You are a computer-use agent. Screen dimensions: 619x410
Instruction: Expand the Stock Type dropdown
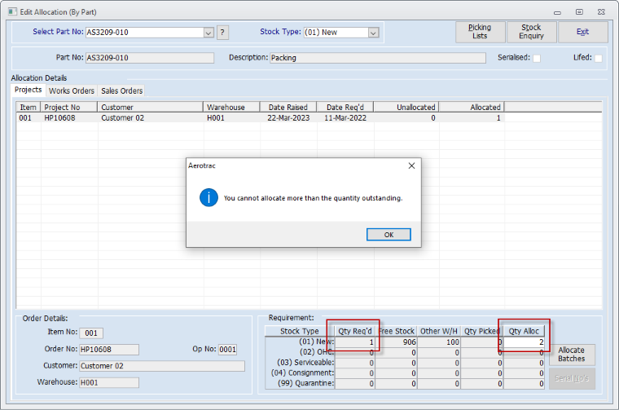click(373, 33)
